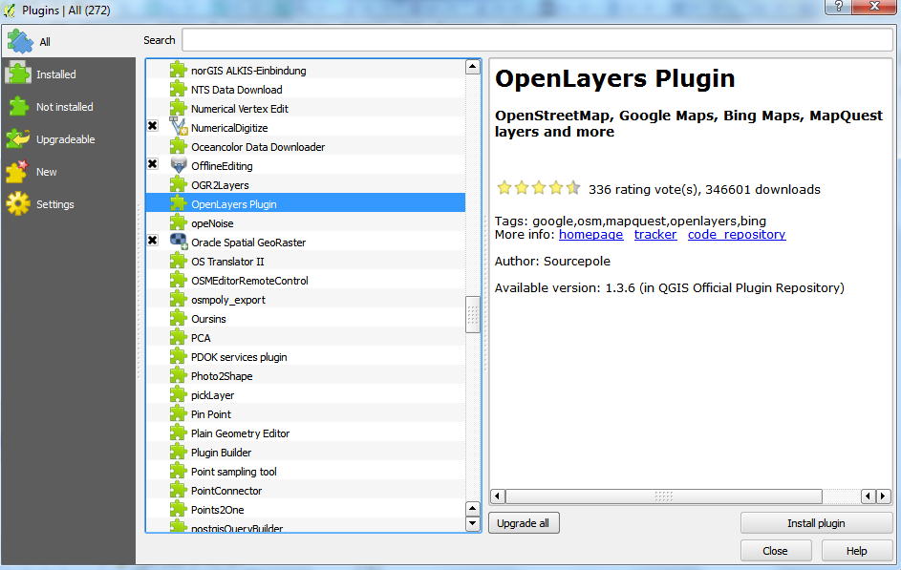Click the Upgrade all button
This screenshot has height=570, width=901.
tap(524, 523)
